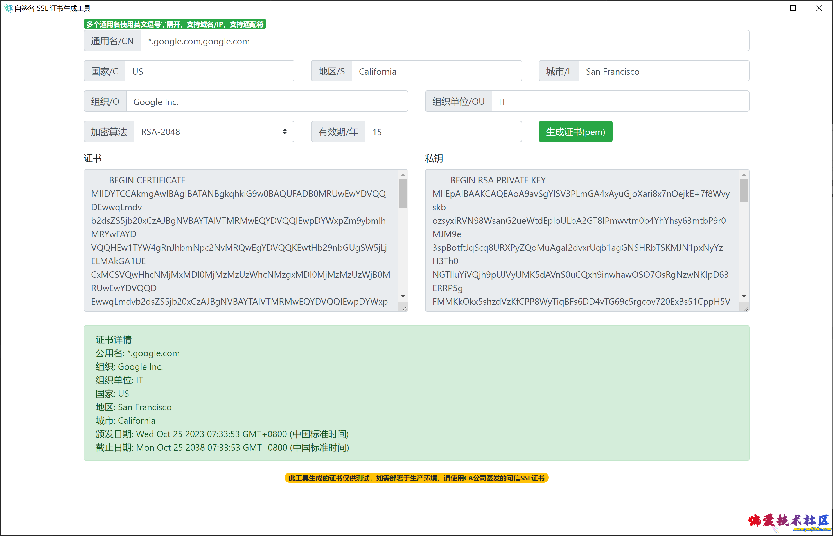This screenshot has width=833, height=536.
Task: Click the certificate scrollbar up arrow
Action: click(403, 175)
